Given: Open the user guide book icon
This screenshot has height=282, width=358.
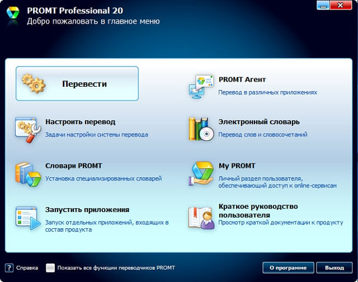Looking at the screenshot, I should 201,218.
